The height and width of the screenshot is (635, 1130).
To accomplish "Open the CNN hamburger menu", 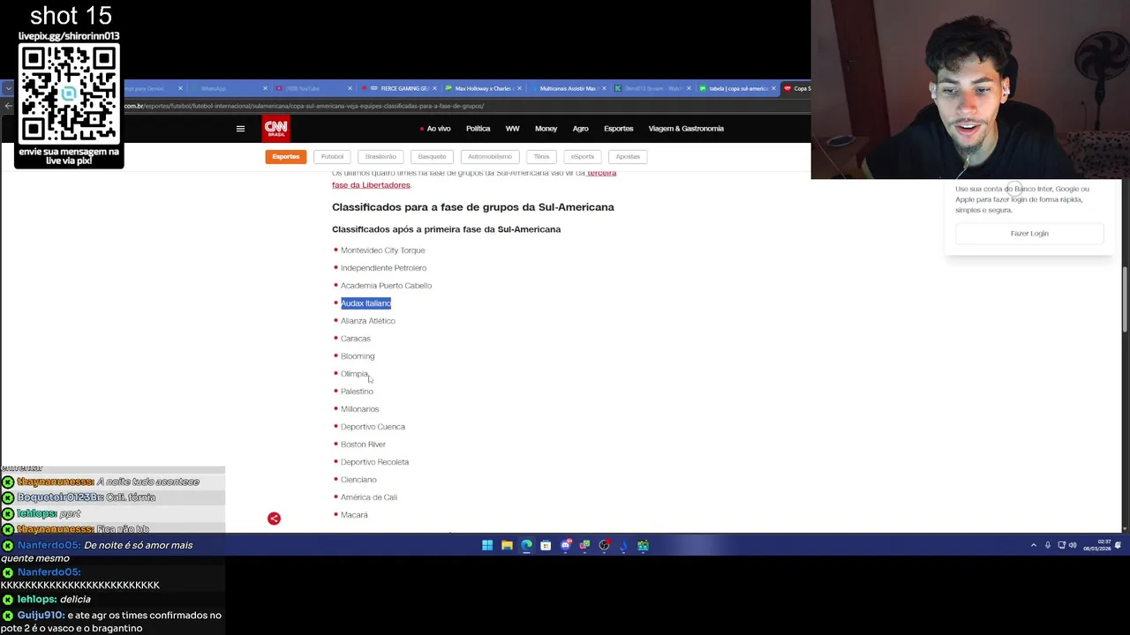I will click(x=240, y=129).
